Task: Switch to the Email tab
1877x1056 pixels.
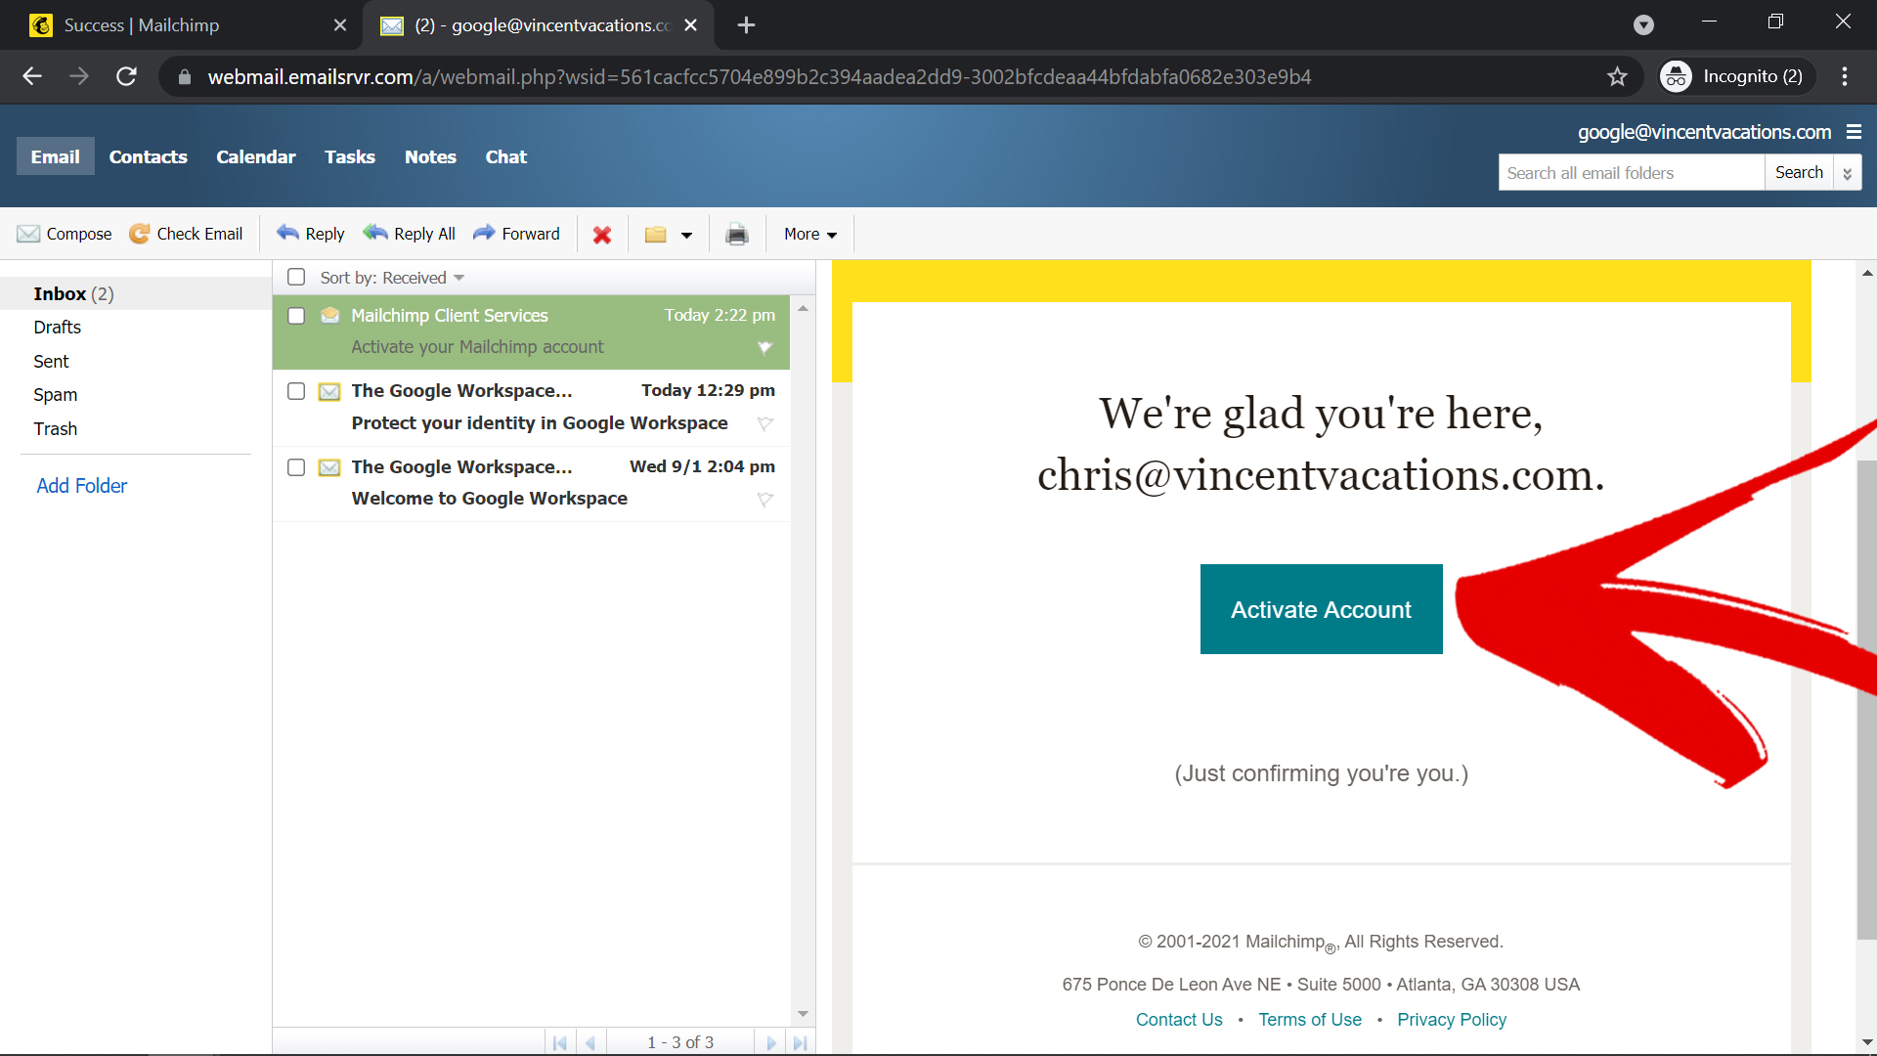Action: [56, 156]
